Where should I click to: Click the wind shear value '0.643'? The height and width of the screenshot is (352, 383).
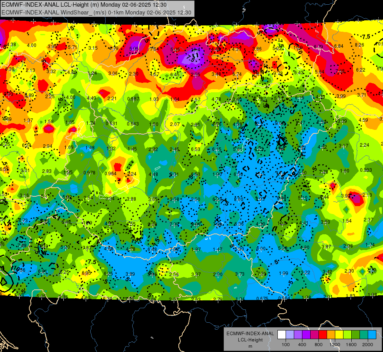click(133, 124)
